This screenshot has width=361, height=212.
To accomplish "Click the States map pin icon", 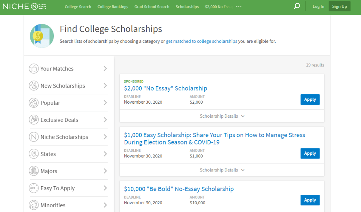I will (34, 154).
